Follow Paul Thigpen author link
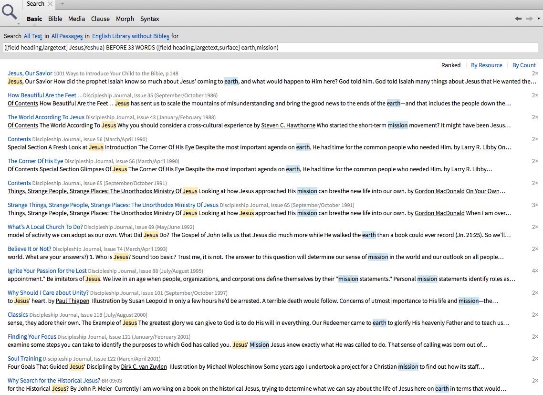Viewport: 543px width, 395px height. tap(73, 301)
